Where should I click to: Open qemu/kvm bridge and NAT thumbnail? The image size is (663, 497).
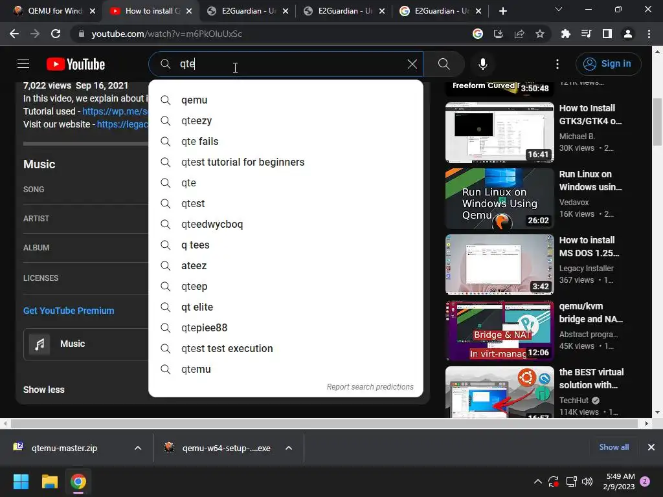point(499,330)
